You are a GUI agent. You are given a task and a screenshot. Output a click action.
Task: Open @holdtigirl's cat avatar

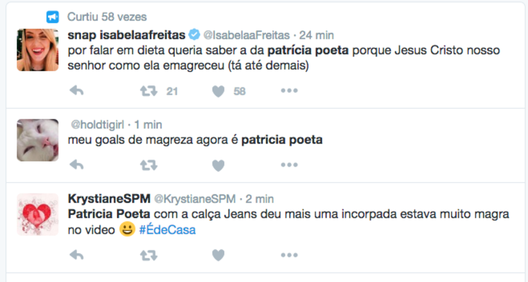coord(38,140)
